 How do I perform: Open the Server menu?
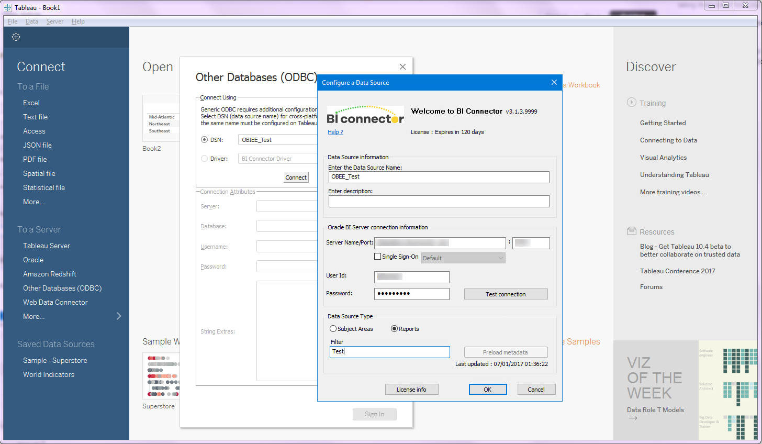click(54, 21)
